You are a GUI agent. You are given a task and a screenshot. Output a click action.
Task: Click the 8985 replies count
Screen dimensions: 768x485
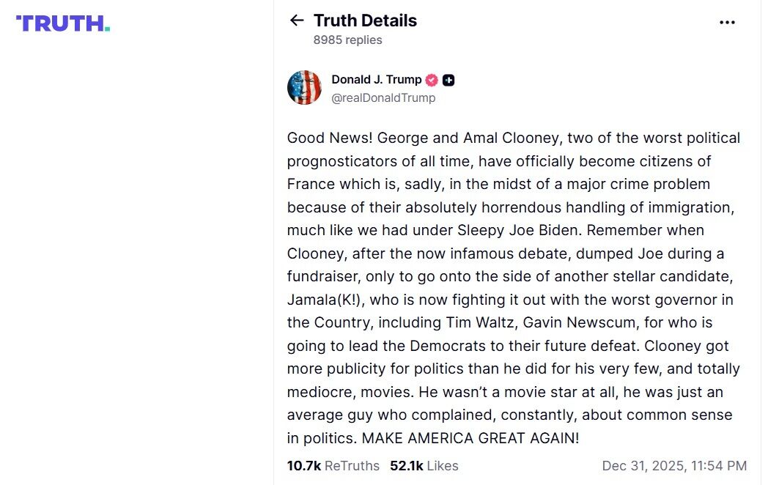(347, 40)
